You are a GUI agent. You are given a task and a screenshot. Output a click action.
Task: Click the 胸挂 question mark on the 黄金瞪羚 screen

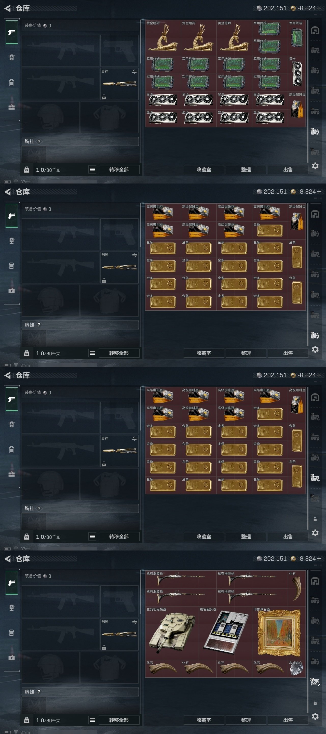pyautogui.click(x=39, y=141)
